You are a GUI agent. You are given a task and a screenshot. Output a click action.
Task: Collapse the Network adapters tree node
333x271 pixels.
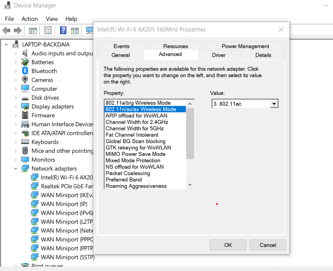coord(16,169)
